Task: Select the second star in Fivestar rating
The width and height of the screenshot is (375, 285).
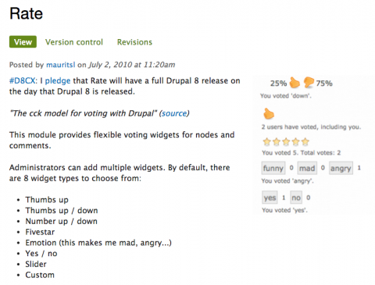Action: [277, 142]
